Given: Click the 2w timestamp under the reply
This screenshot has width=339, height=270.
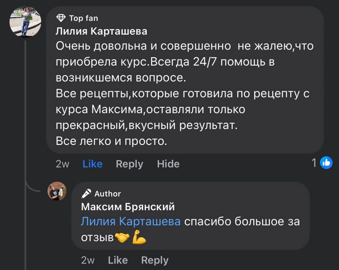Looking at the screenshot, I should (88, 260).
